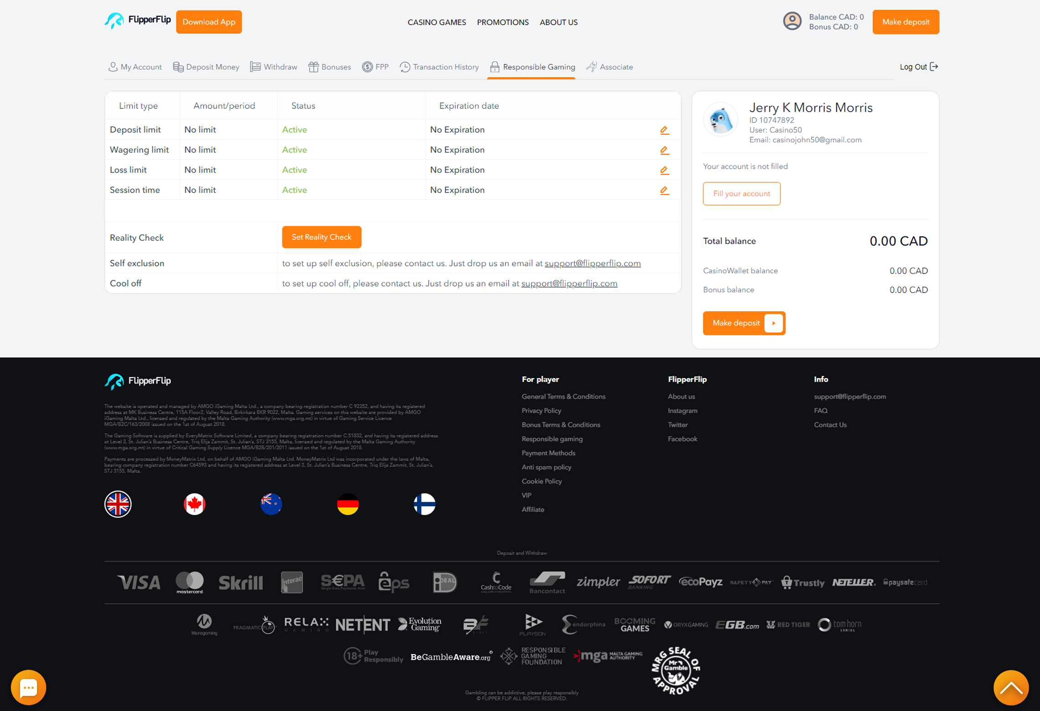Open the Associate tab

[x=610, y=67]
